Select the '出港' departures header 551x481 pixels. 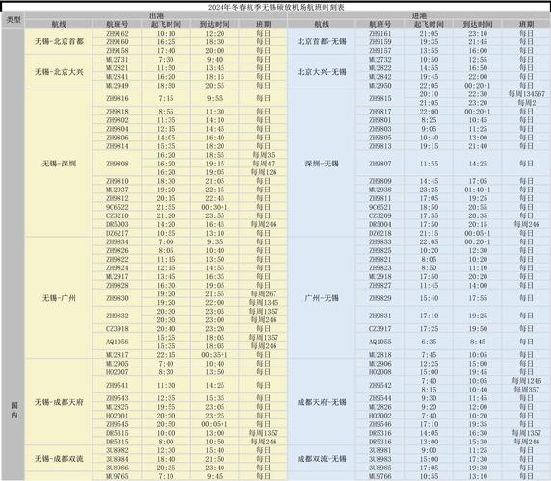coord(156,15)
